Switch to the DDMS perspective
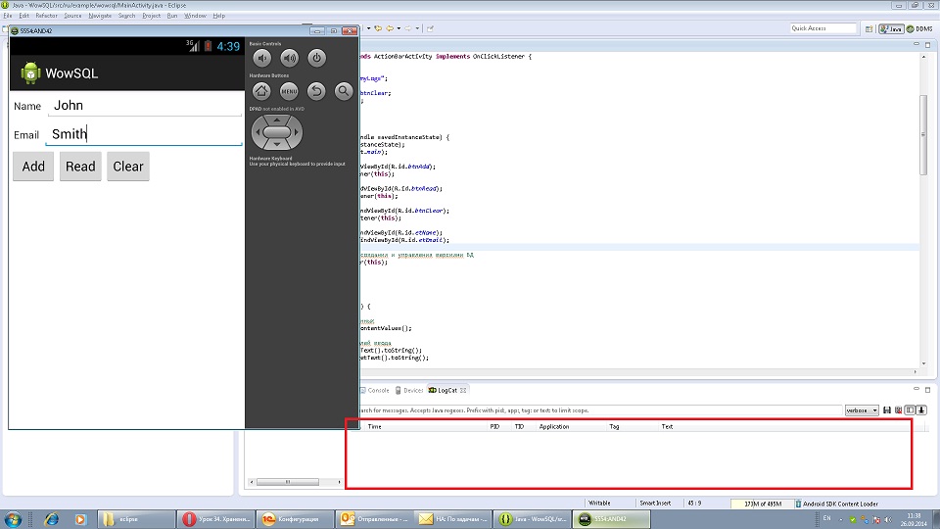Viewport: 940px width, 529px height. (919, 28)
